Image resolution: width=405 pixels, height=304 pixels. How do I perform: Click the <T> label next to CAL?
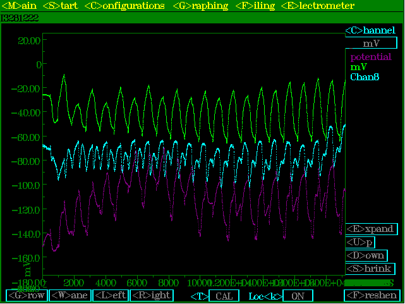tap(199, 296)
